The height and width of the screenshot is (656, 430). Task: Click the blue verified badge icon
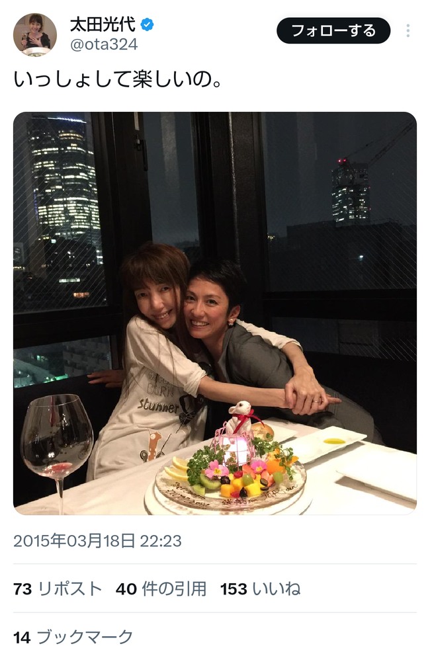(147, 24)
